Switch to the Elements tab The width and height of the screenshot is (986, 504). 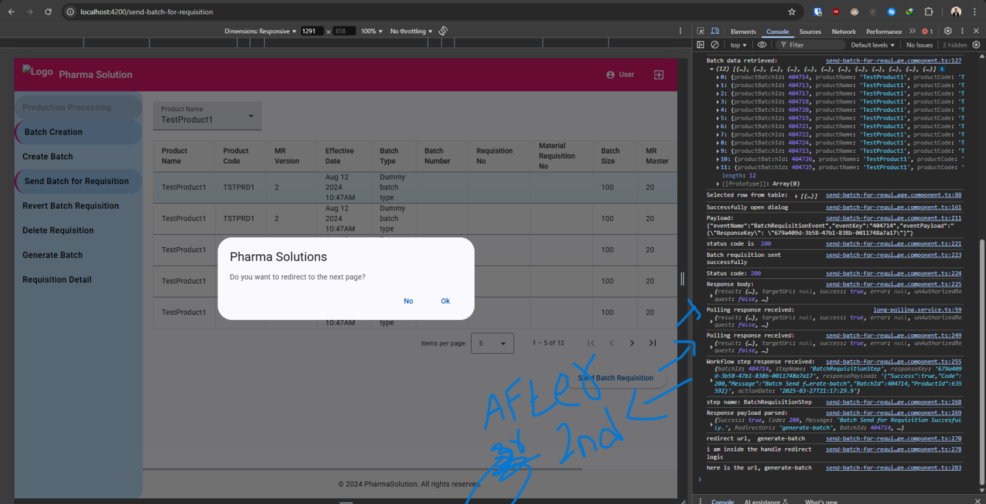(x=743, y=31)
